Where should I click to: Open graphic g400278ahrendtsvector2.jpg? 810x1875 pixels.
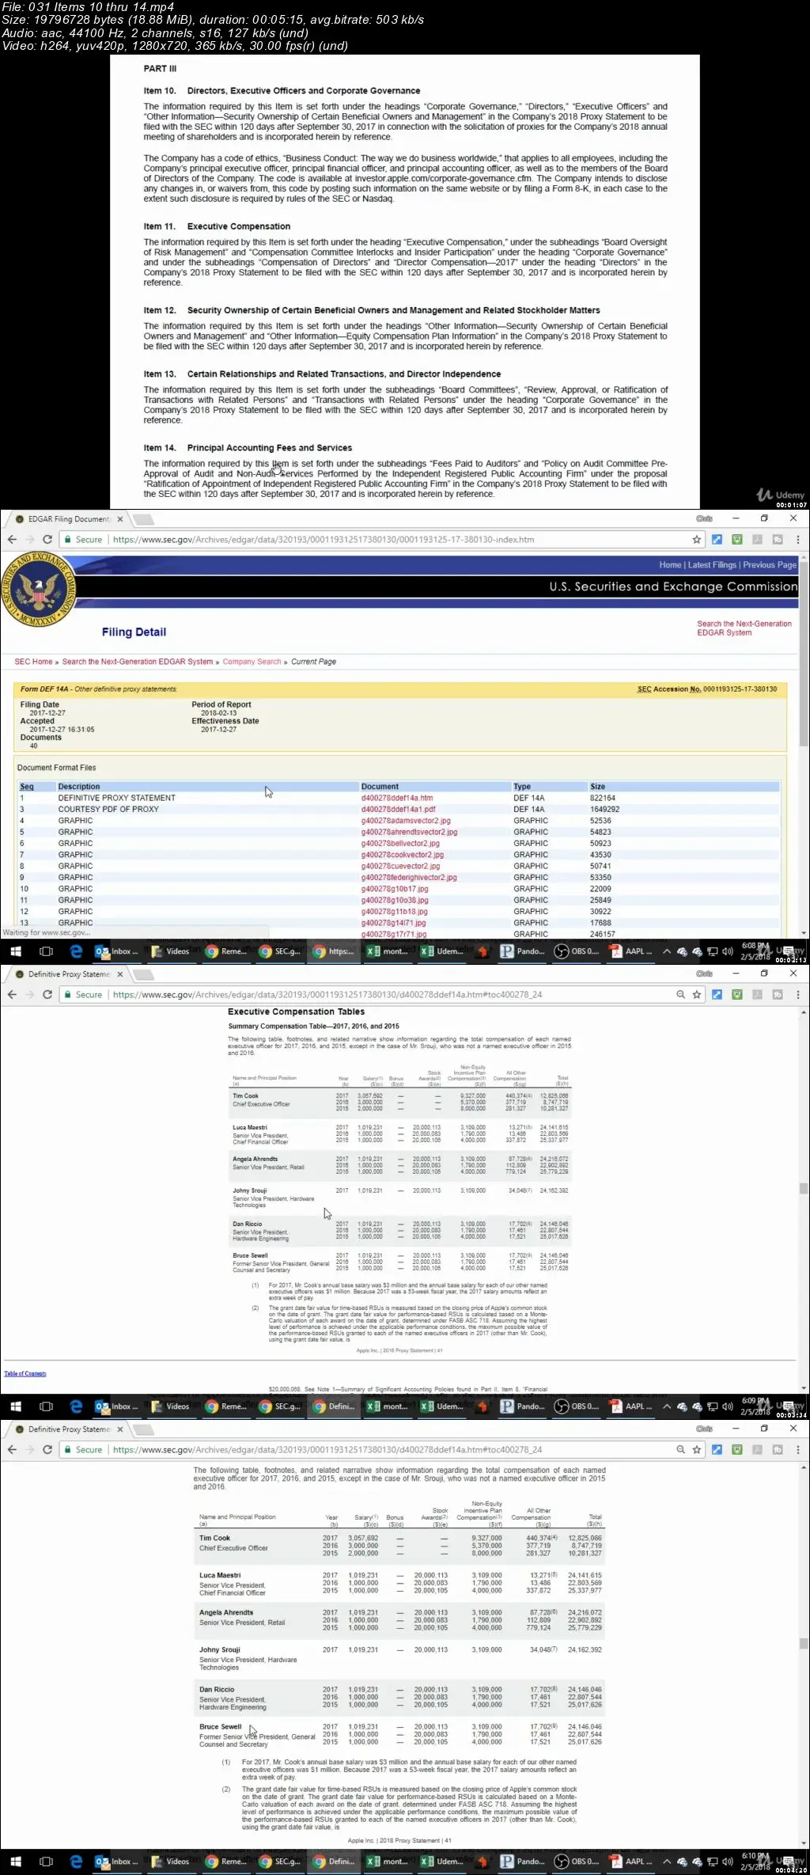[409, 832]
